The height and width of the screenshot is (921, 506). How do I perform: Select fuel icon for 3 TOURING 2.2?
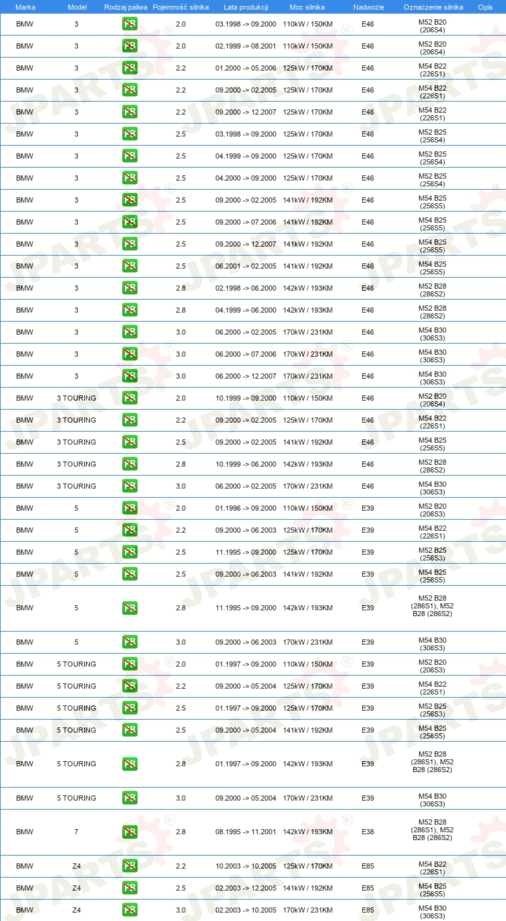tap(129, 420)
